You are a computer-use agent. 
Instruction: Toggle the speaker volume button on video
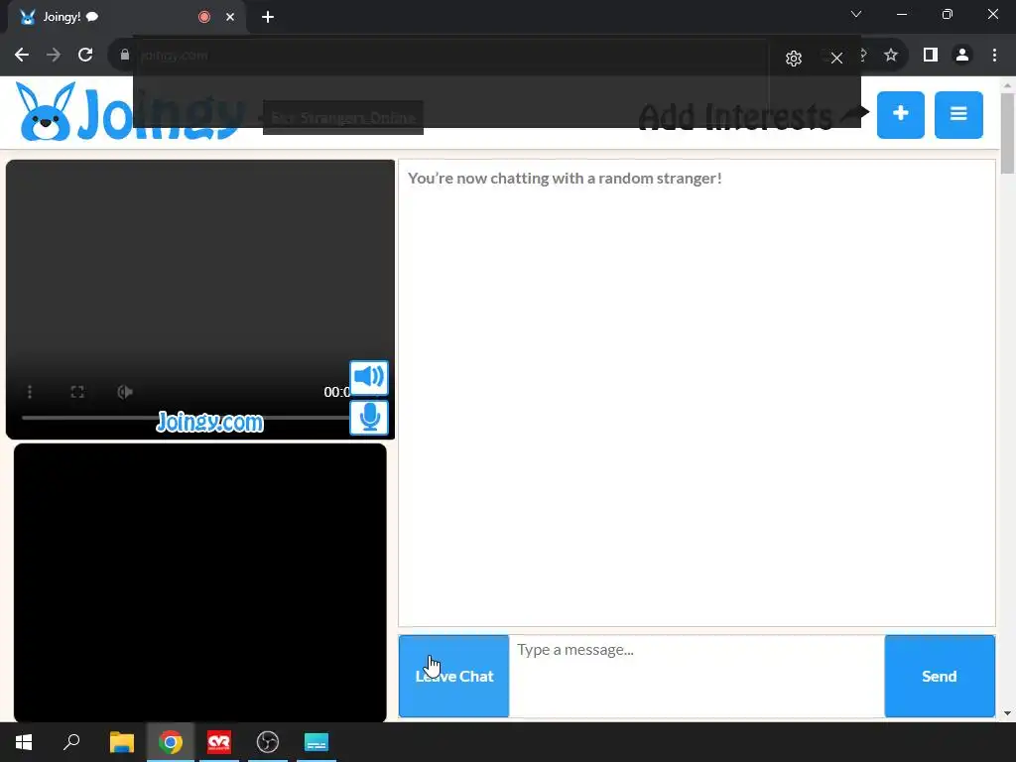369,378
